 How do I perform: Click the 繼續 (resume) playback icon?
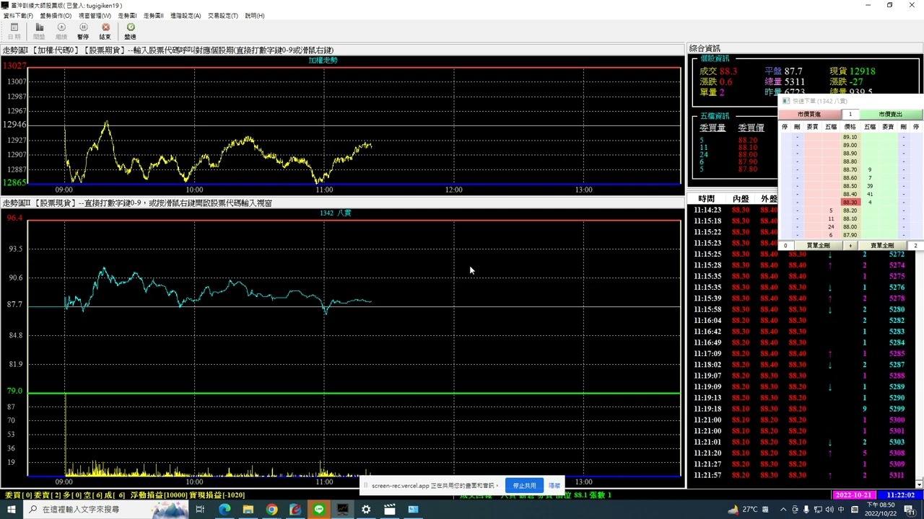(x=61, y=31)
